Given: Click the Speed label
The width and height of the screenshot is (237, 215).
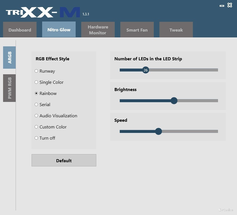Looking at the screenshot, I should pos(121,120).
